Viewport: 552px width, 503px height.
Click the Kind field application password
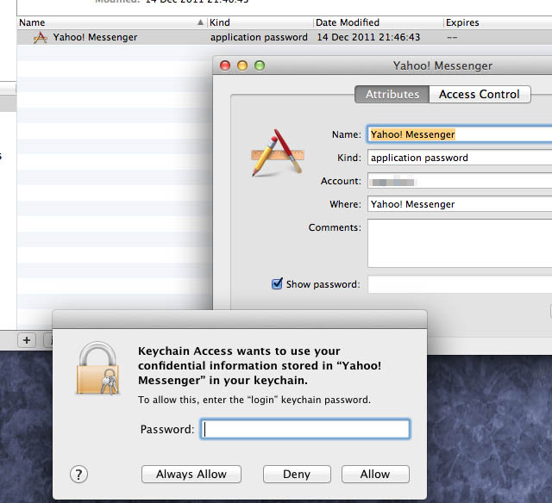[x=460, y=158]
